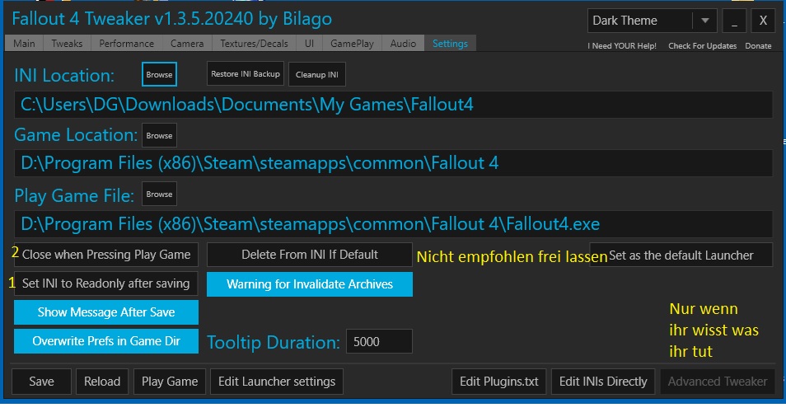Go to the Textures/Decals tab
This screenshot has height=417, width=786.
[x=254, y=44]
